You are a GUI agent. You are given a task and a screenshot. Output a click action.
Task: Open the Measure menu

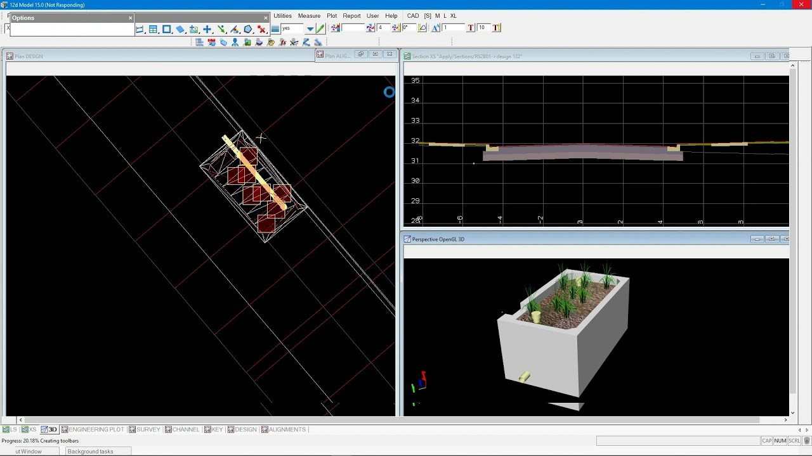point(309,16)
